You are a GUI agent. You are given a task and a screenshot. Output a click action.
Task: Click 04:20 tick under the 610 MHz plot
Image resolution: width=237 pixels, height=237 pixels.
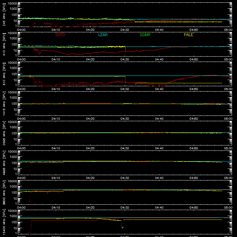90,89
